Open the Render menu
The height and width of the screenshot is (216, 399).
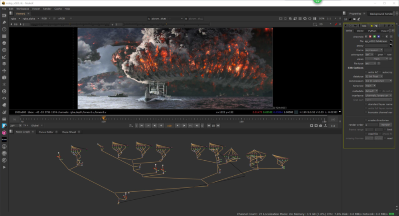pyautogui.click(x=47, y=8)
